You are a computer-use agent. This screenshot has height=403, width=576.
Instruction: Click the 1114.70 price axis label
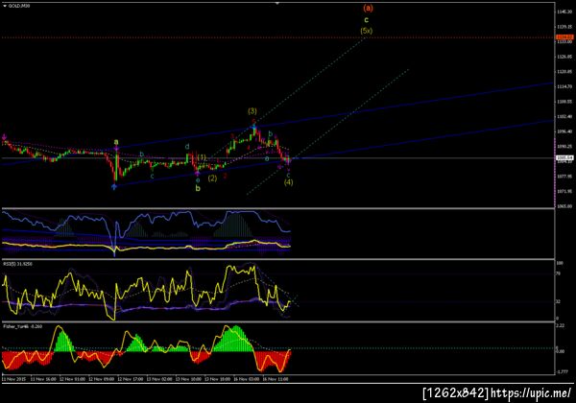tap(564, 86)
